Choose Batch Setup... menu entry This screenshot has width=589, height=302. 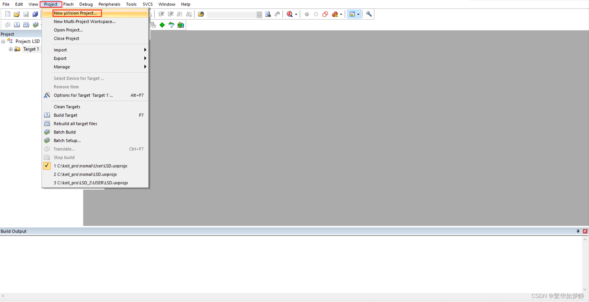[95, 140]
